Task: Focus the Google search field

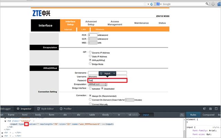Action: [x=184, y=4]
